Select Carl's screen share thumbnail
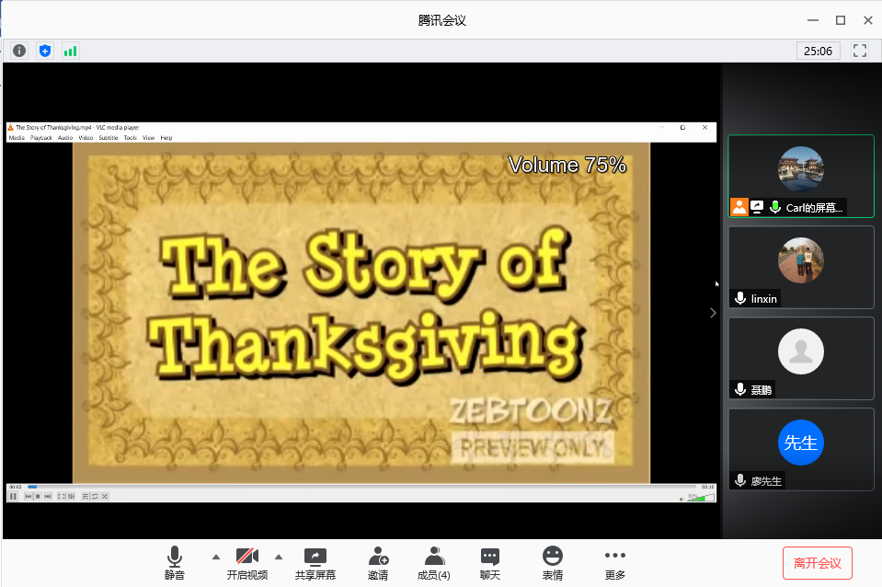882x587 pixels. point(800,176)
